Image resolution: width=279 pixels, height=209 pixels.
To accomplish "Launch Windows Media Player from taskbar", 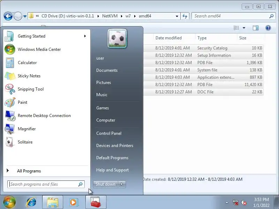I will [73, 202].
